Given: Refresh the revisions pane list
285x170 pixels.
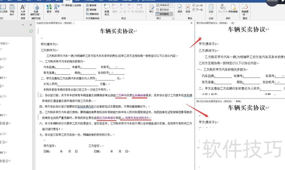Looking at the screenshot, I should point(31,32).
